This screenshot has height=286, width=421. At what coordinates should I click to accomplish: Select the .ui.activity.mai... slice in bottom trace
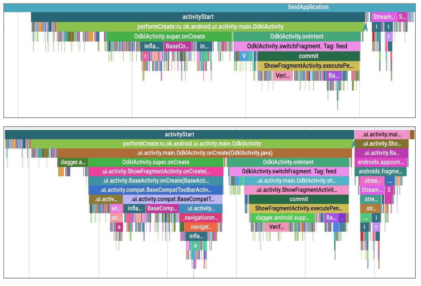click(381, 134)
